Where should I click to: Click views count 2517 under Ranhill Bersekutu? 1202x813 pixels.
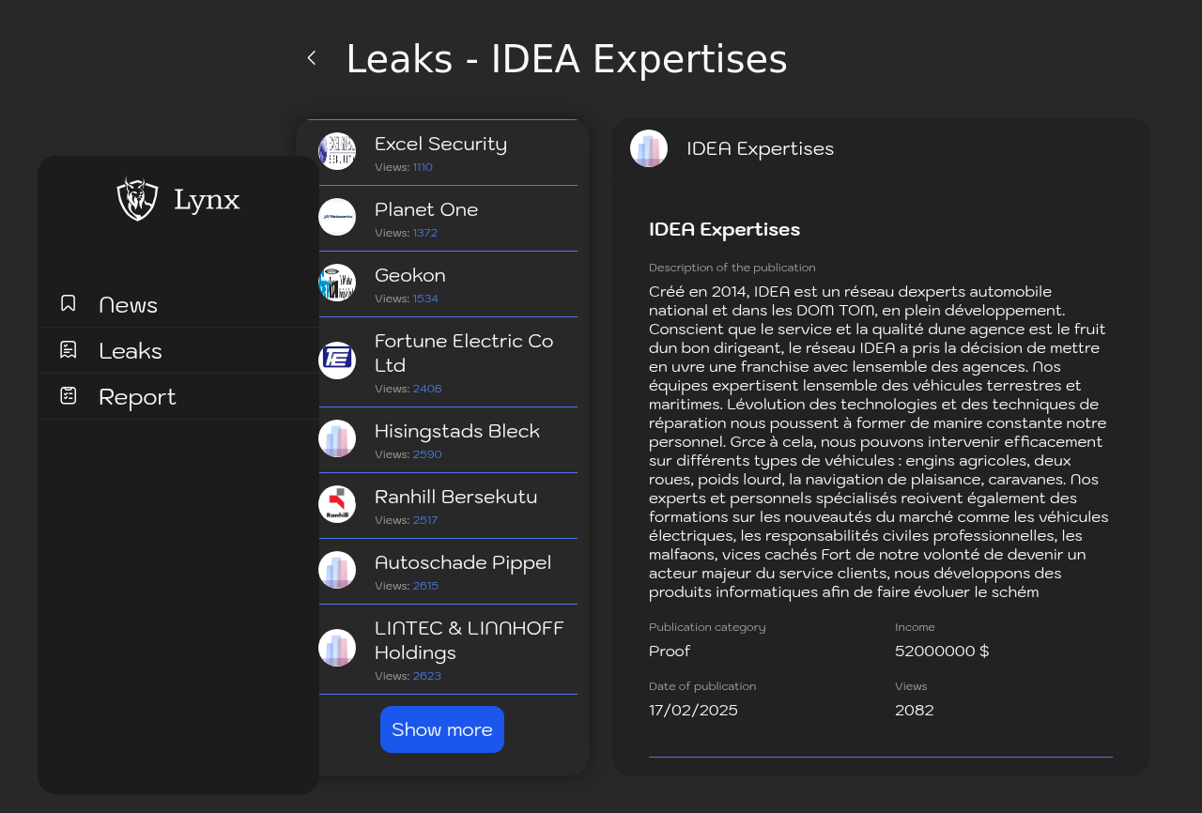coord(425,520)
